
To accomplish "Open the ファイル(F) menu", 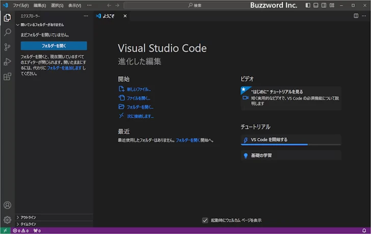I will coord(21,5).
